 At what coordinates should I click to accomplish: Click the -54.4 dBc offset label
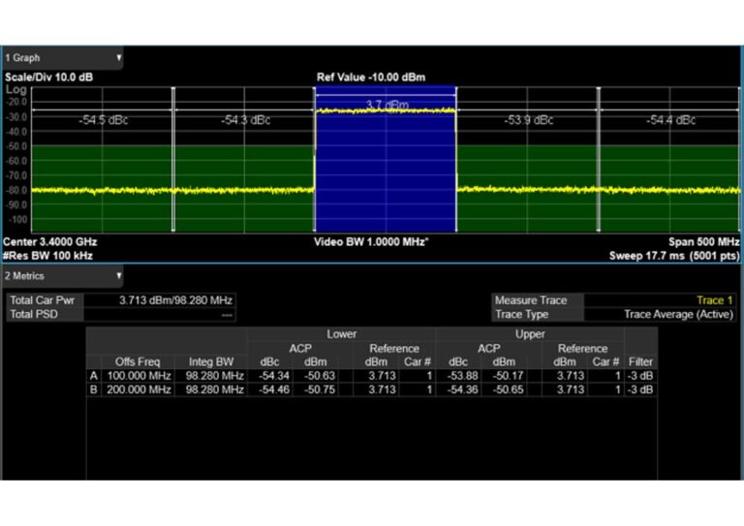(x=670, y=120)
